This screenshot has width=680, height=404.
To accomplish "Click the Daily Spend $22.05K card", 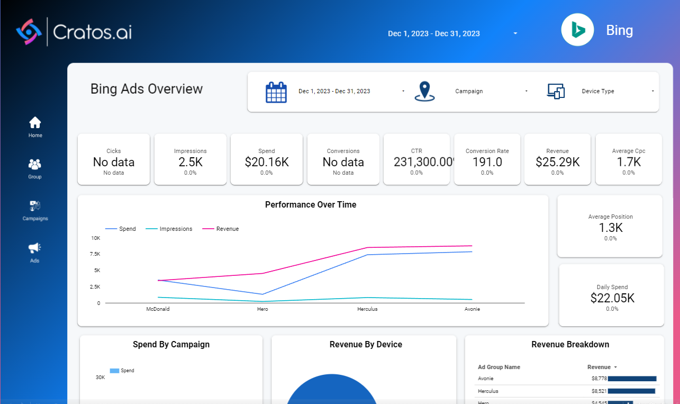I will [612, 295].
